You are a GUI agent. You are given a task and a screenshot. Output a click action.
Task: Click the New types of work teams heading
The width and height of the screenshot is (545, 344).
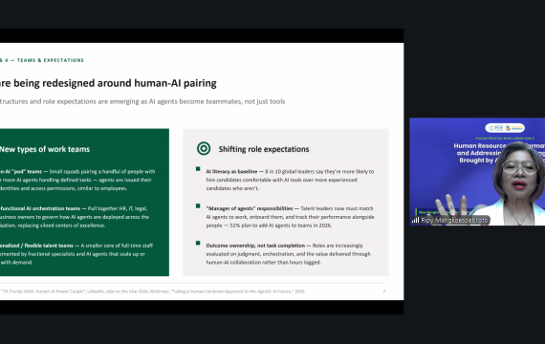click(x=45, y=149)
